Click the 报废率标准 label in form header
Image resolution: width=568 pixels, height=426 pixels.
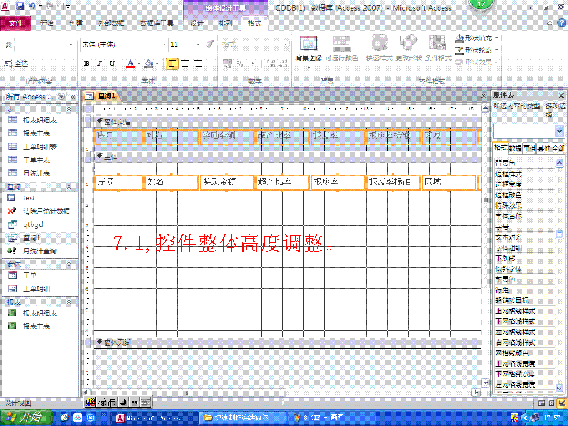[393, 136]
